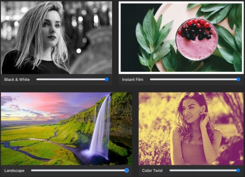
Task: Click the center of the Color Twist slider track
Action: pyautogui.click(x=204, y=170)
